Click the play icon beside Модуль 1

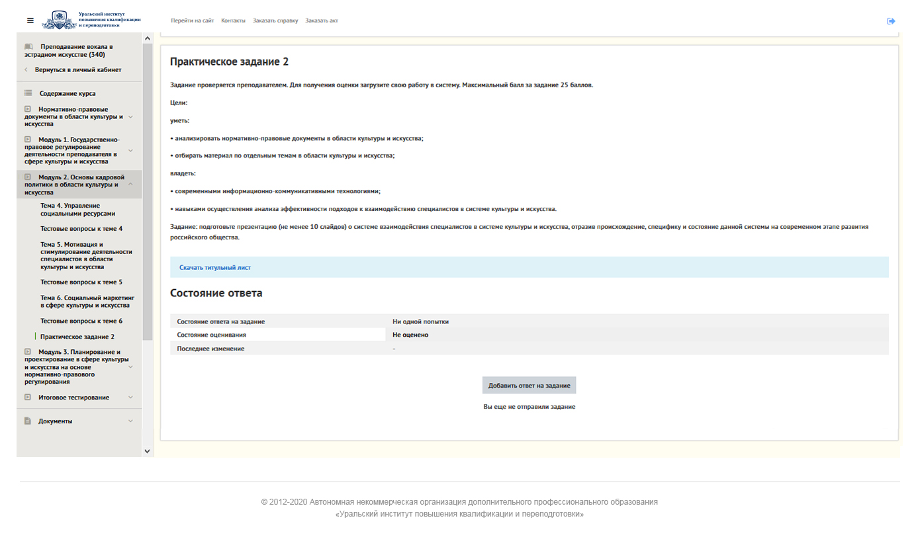(x=28, y=140)
